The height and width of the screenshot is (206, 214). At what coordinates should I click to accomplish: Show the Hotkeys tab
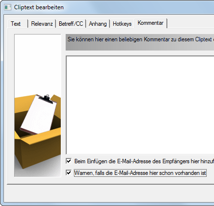pos(122,24)
